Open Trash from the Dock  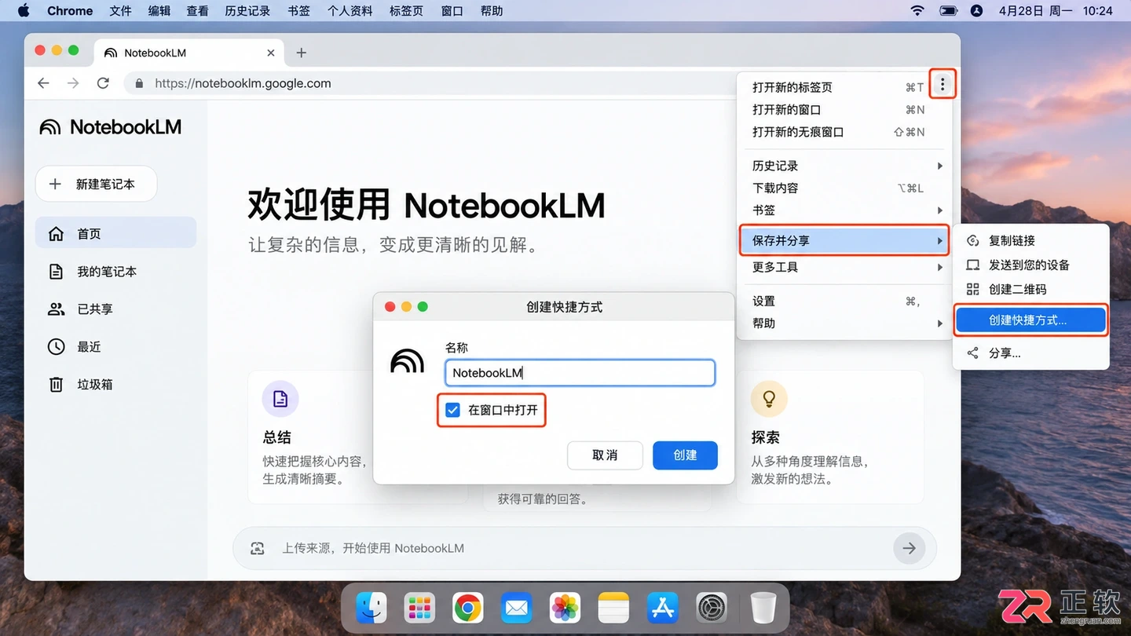[763, 608]
